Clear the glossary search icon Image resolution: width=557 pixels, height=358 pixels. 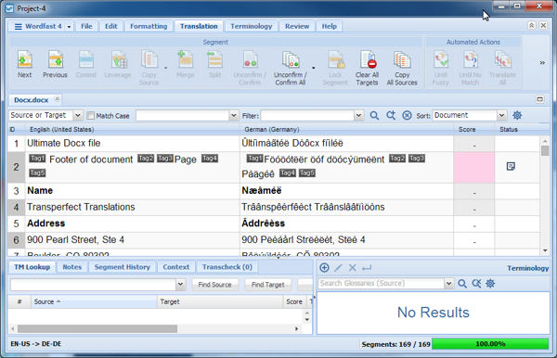click(476, 284)
